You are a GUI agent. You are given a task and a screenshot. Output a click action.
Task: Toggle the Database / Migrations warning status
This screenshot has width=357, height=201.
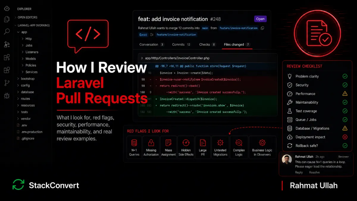pos(345,128)
